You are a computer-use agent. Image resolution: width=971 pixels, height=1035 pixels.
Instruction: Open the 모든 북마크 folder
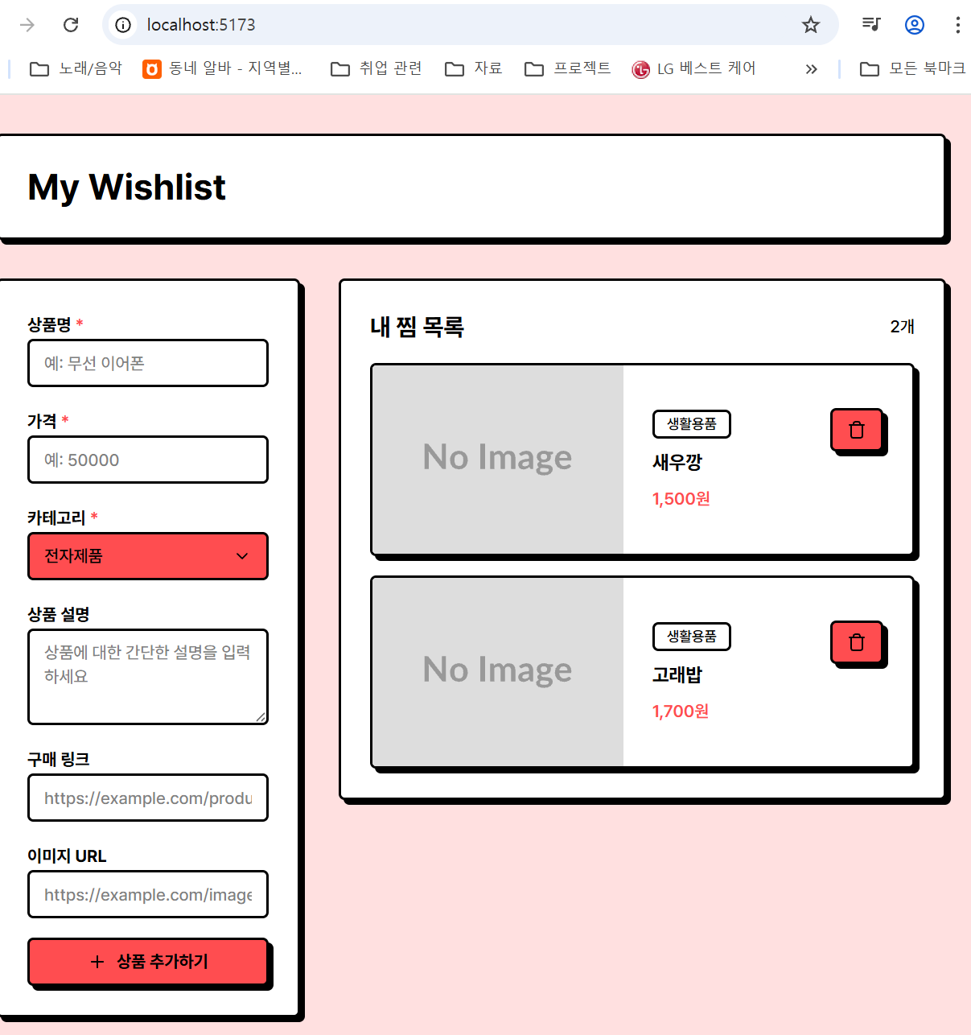(x=912, y=69)
